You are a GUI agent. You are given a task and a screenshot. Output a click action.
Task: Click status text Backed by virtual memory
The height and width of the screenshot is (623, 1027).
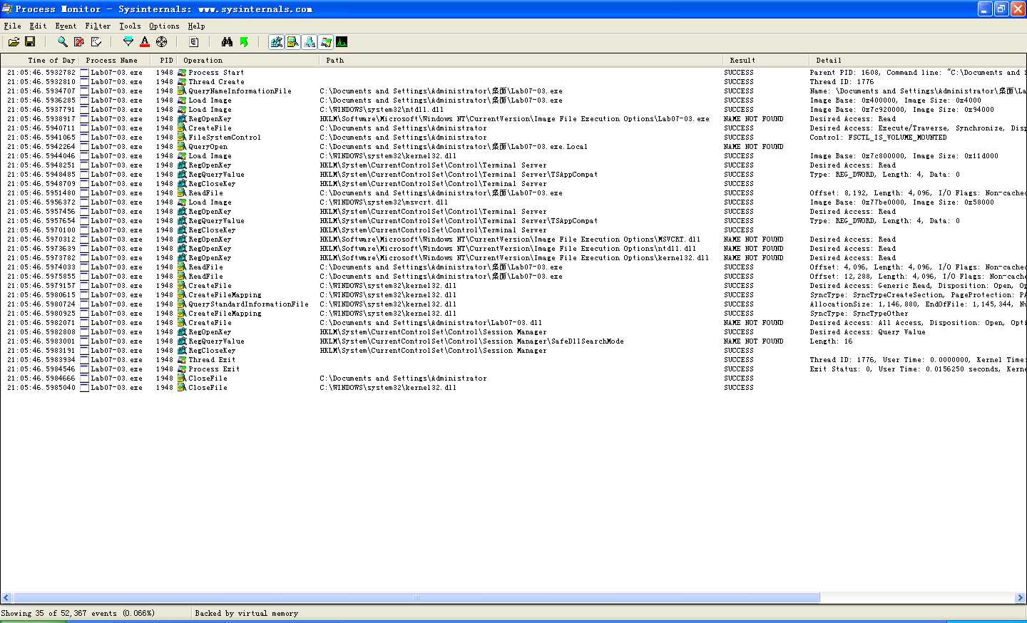[247, 613]
